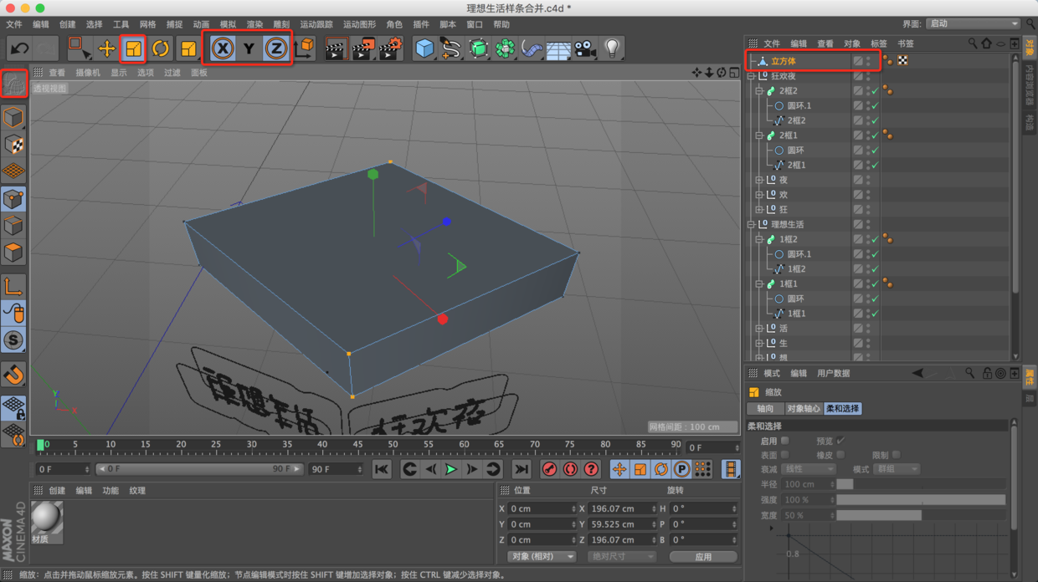Toggle snapping with the magnet icon
Image resolution: width=1038 pixels, height=582 pixels.
coord(13,375)
